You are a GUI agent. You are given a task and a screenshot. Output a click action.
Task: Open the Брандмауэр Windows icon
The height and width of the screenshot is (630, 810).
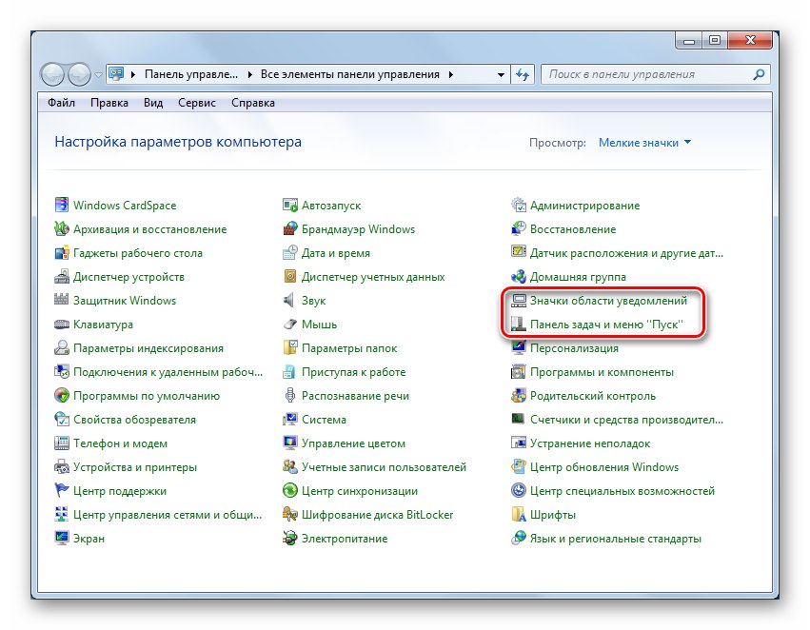[x=290, y=228]
